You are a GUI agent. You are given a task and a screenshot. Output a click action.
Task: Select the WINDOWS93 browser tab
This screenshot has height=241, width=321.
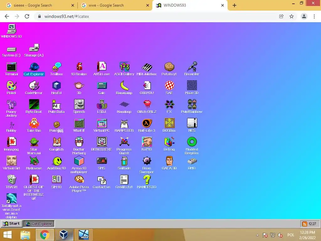(190, 5)
